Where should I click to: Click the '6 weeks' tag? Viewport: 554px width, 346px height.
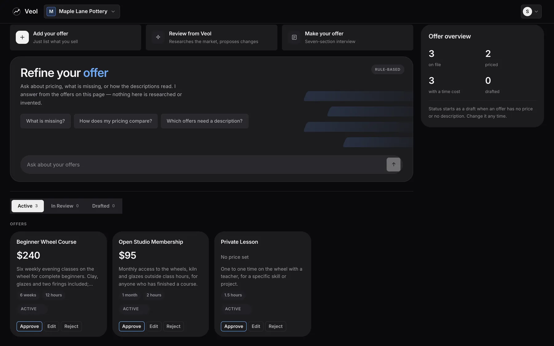click(x=28, y=295)
